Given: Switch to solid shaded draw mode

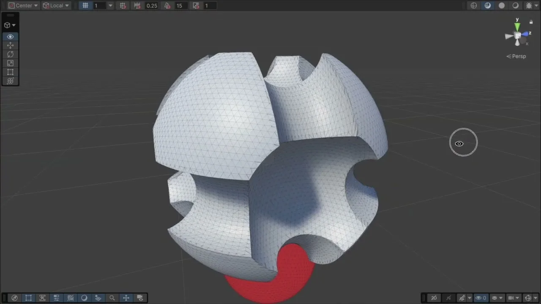Looking at the screenshot, I should point(502,5).
